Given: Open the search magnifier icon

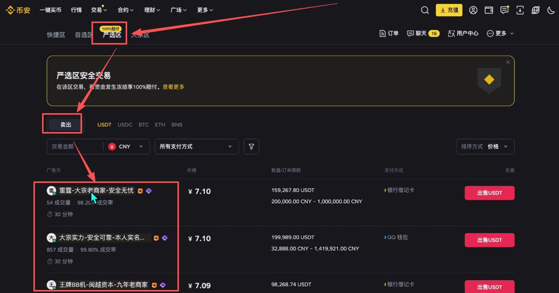Looking at the screenshot, I should tap(424, 9).
